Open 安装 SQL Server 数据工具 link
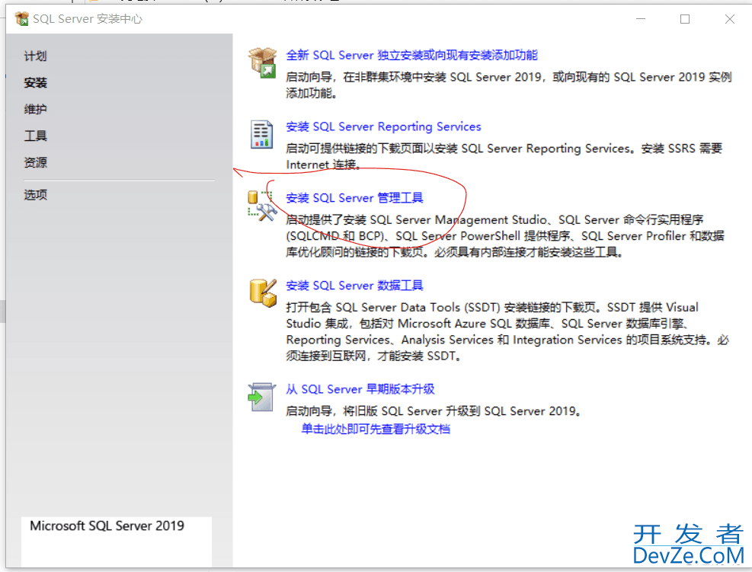752x572 pixels. 354,286
